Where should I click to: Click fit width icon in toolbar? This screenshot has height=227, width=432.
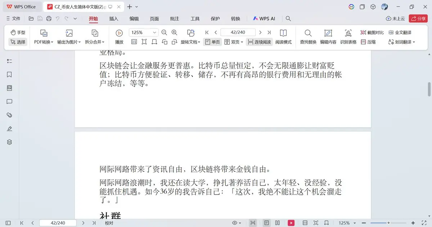(x=154, y=42)
